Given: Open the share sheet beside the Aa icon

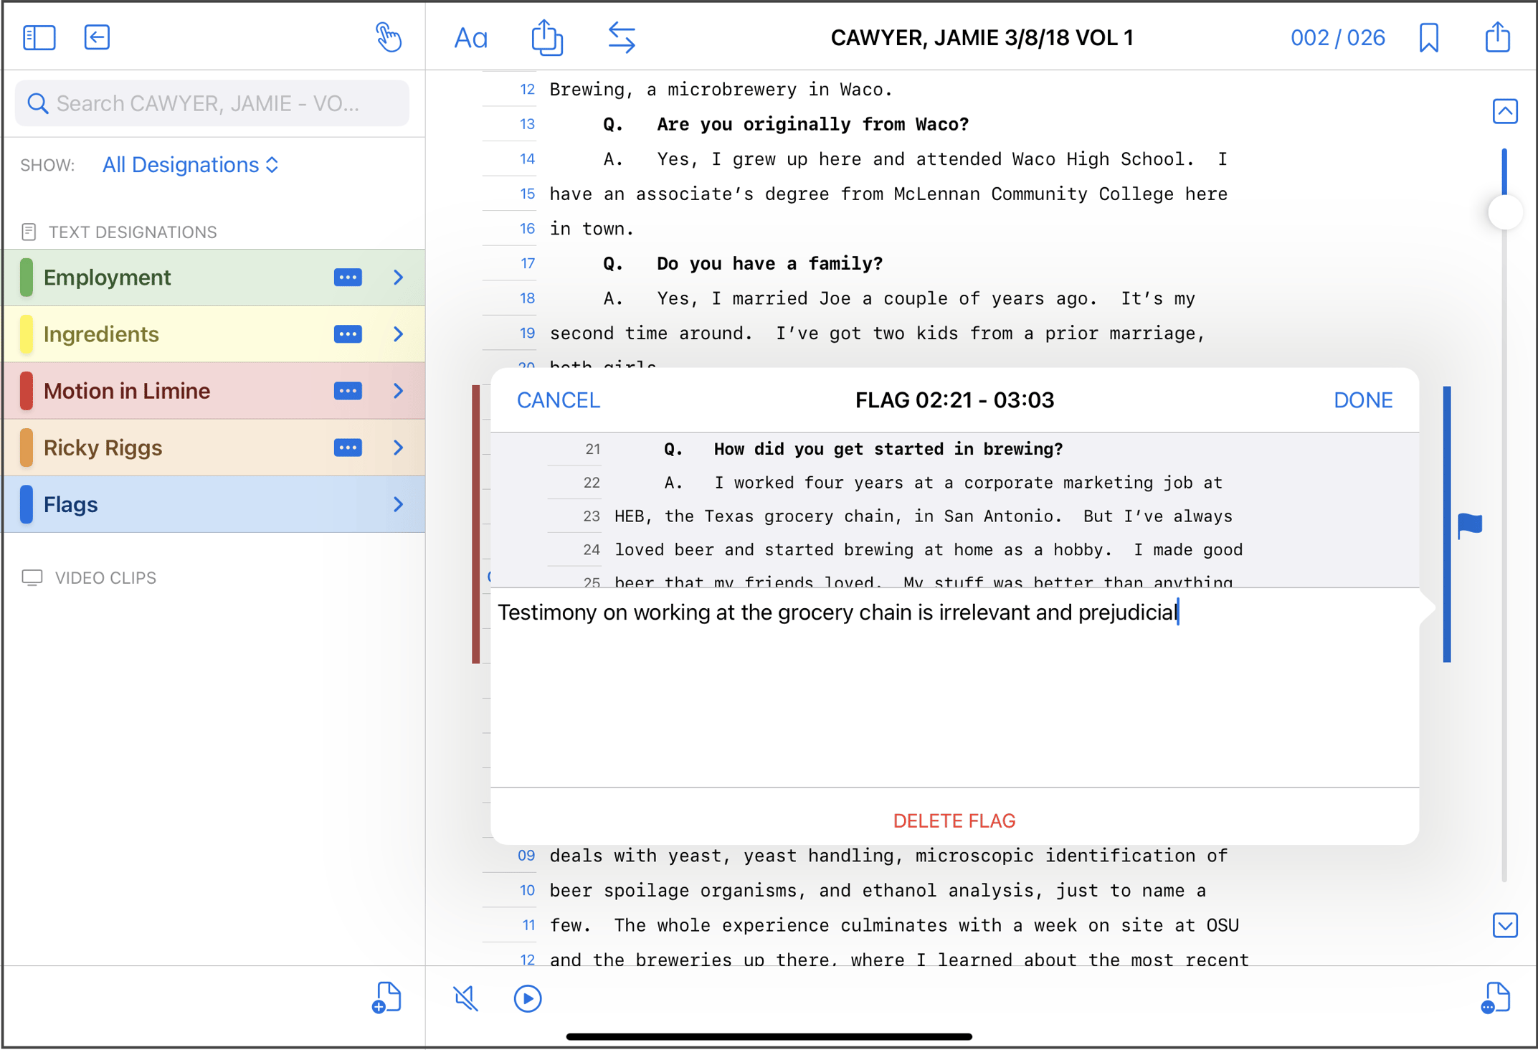Looking at the screenshot, I should pyautogui.click(x=547, y=37).
